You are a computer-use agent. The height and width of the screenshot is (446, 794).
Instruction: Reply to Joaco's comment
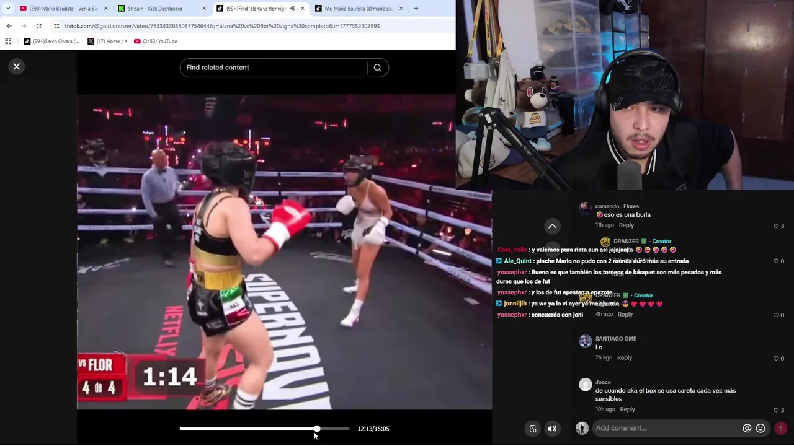(628, 409)
